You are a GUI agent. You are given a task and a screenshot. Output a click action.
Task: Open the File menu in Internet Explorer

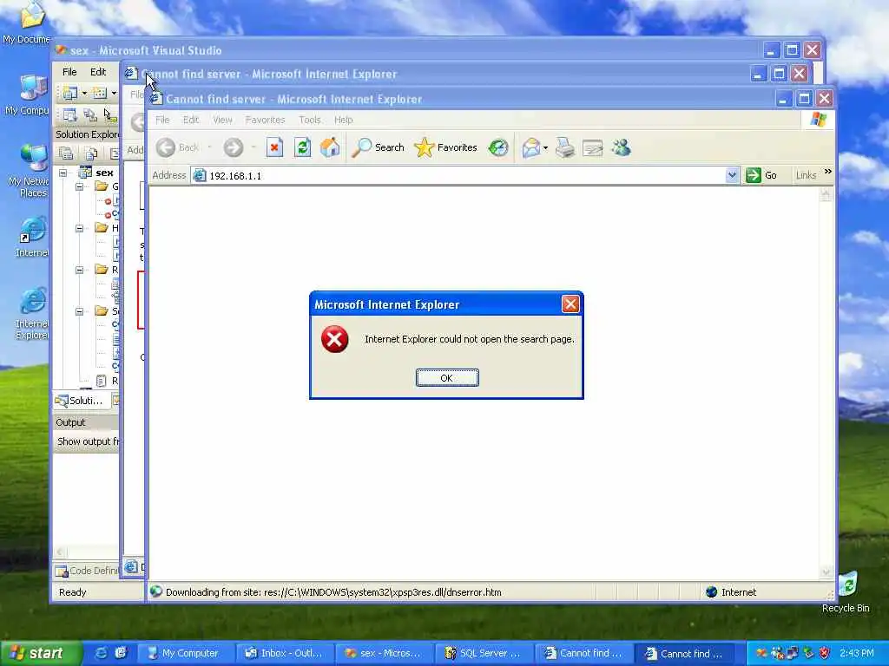(162, 120)
